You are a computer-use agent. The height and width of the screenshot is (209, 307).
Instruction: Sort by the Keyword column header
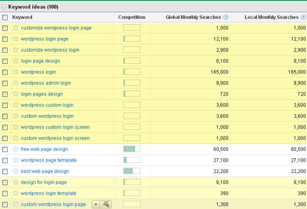pyautogui.click(x=22, y=17)
